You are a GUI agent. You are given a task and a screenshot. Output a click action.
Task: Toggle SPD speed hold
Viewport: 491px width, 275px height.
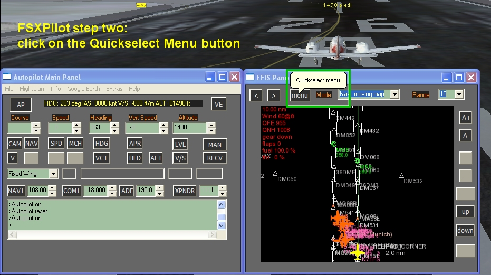(x=56, y=144)
